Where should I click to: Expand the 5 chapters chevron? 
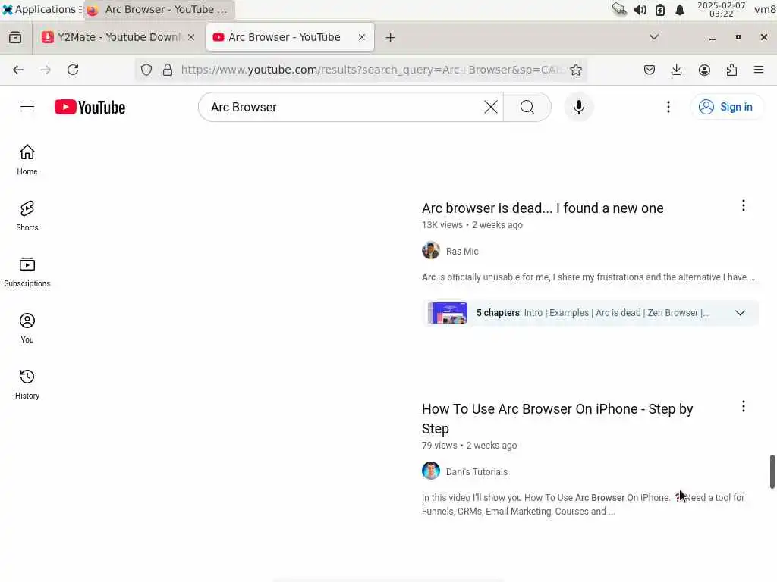pos(740,313)
